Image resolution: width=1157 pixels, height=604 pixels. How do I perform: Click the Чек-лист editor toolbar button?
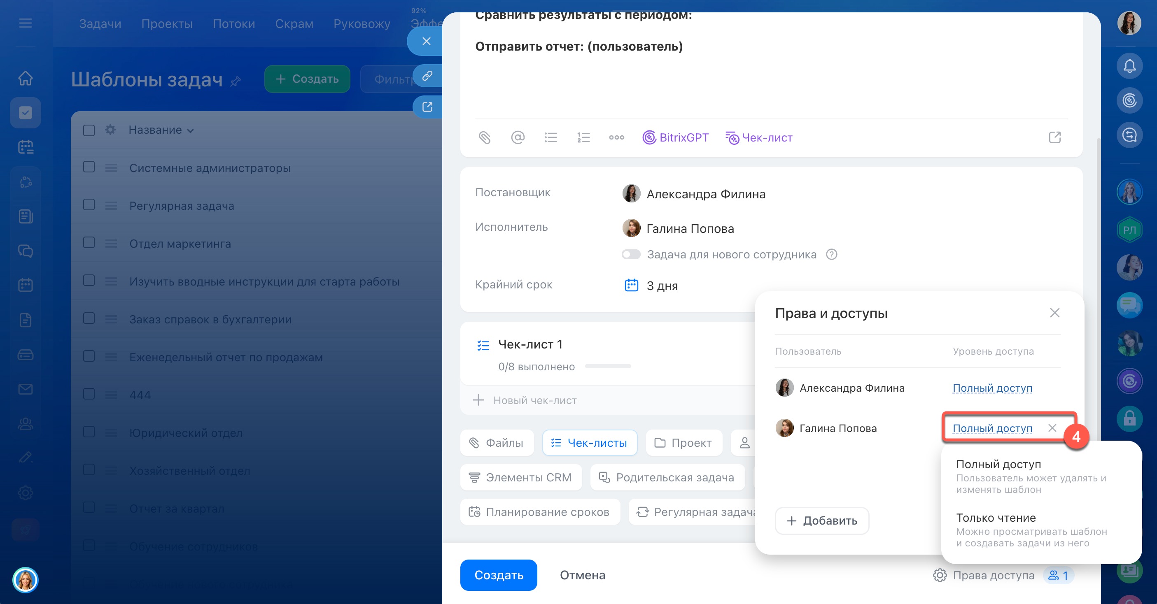tap(758, 137)
